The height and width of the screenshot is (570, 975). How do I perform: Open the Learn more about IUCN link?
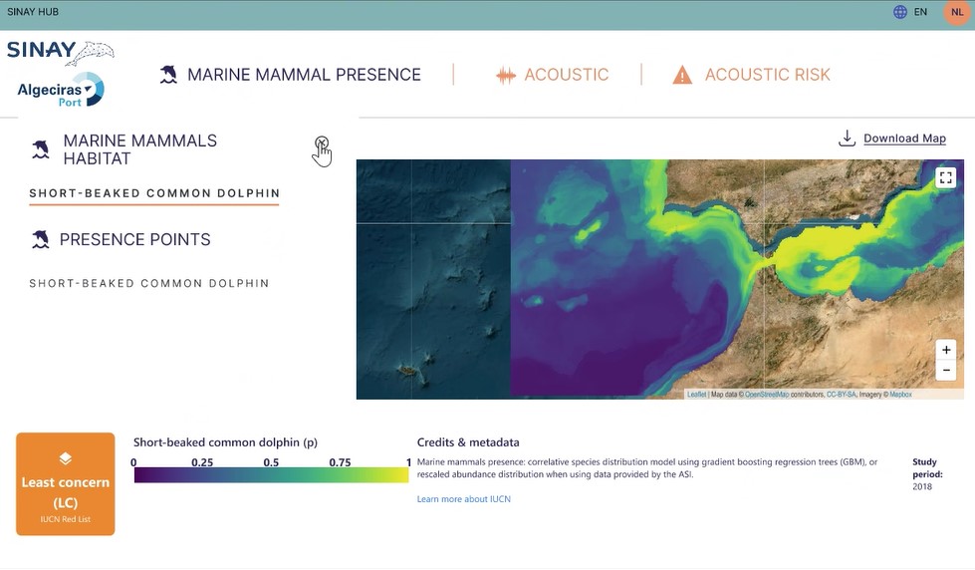pyautogui.click(x=463, y=498)
